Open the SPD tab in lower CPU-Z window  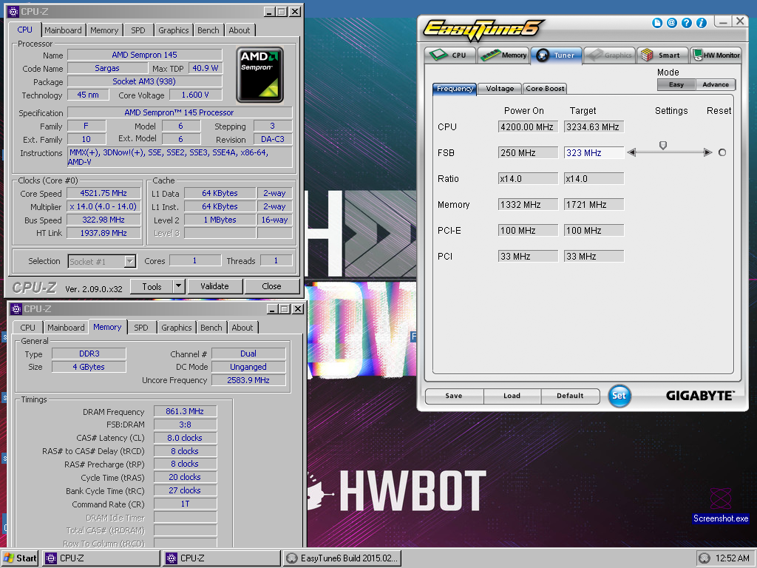point(141,328)
